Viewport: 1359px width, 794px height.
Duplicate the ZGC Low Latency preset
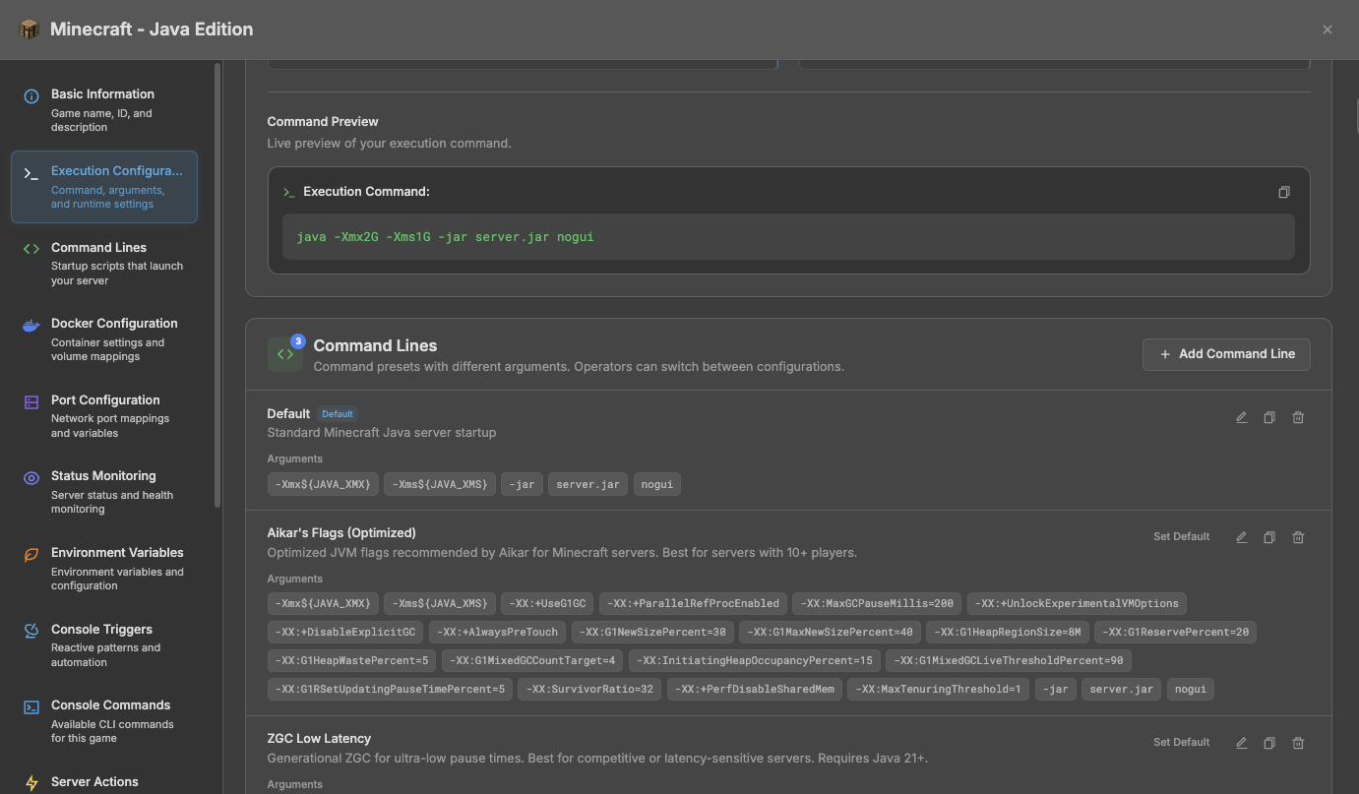(x=1269, y=742)
